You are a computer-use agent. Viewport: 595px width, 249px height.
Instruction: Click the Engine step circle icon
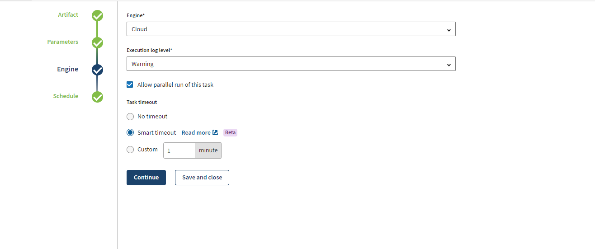click(x=97, y=70)
